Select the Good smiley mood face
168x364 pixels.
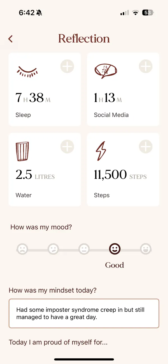pos(115,249)
